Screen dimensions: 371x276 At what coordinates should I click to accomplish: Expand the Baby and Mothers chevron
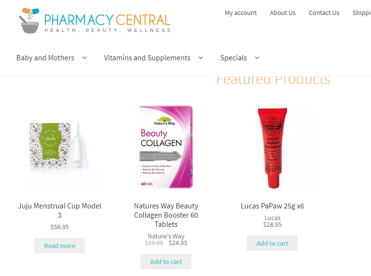85,57
